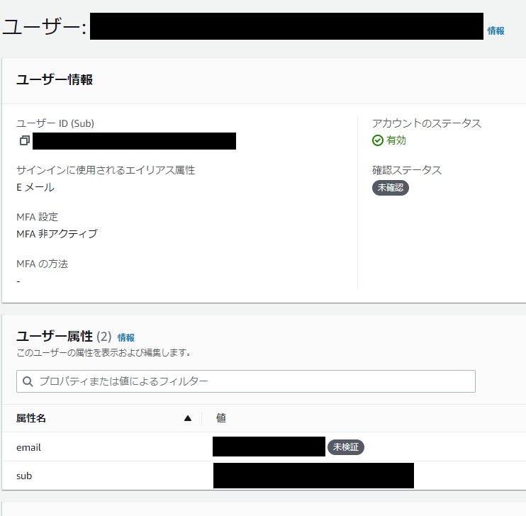The image size is (526, 516).
Task: Click the 属性名 column header
Action: click(x=31, y=418)
